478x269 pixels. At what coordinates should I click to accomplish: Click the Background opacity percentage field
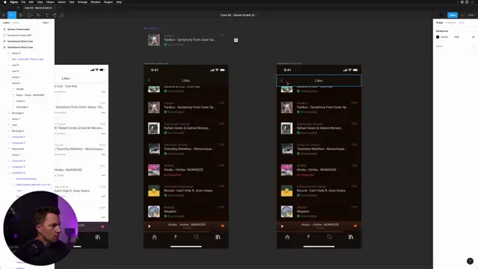pos(456,37)
